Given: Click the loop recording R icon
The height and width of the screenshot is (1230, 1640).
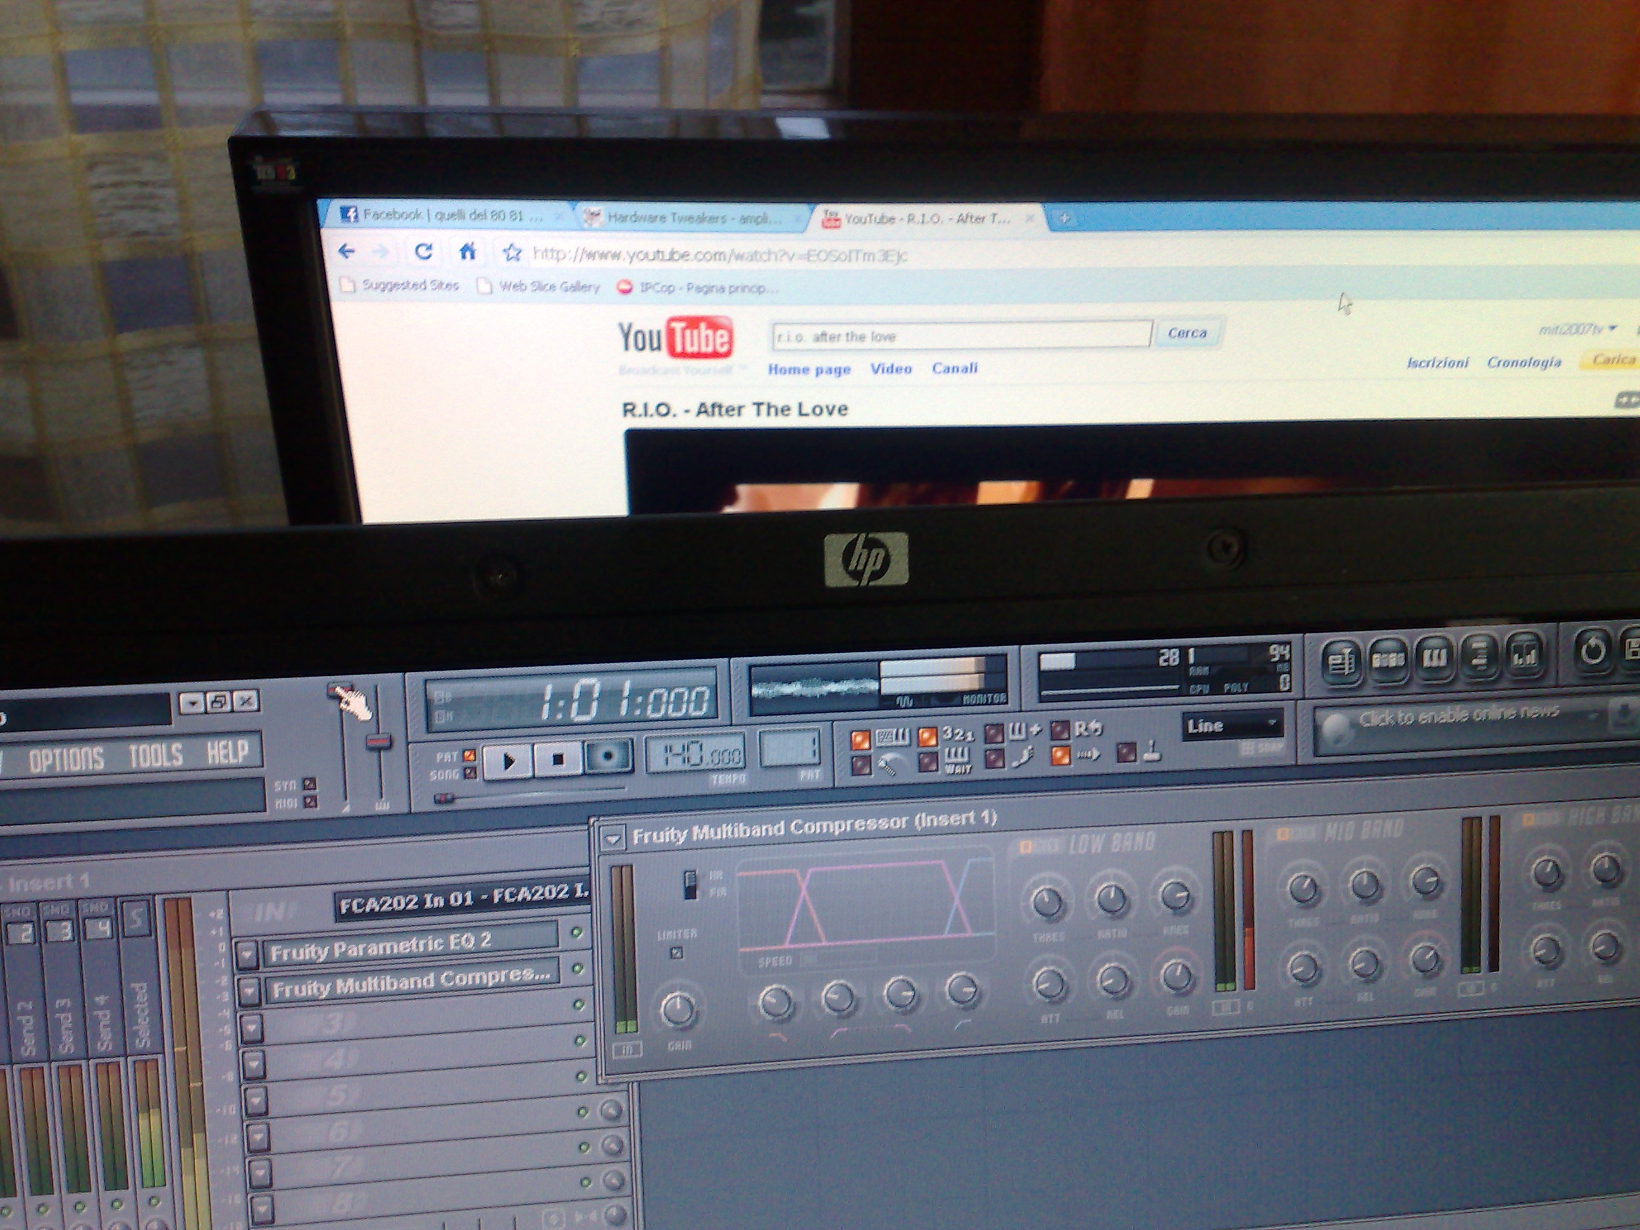Looking at the screenshot, I should 1088,729.
